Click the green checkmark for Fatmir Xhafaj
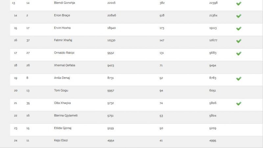The image size is (263, 148). (x=239, y=41)
